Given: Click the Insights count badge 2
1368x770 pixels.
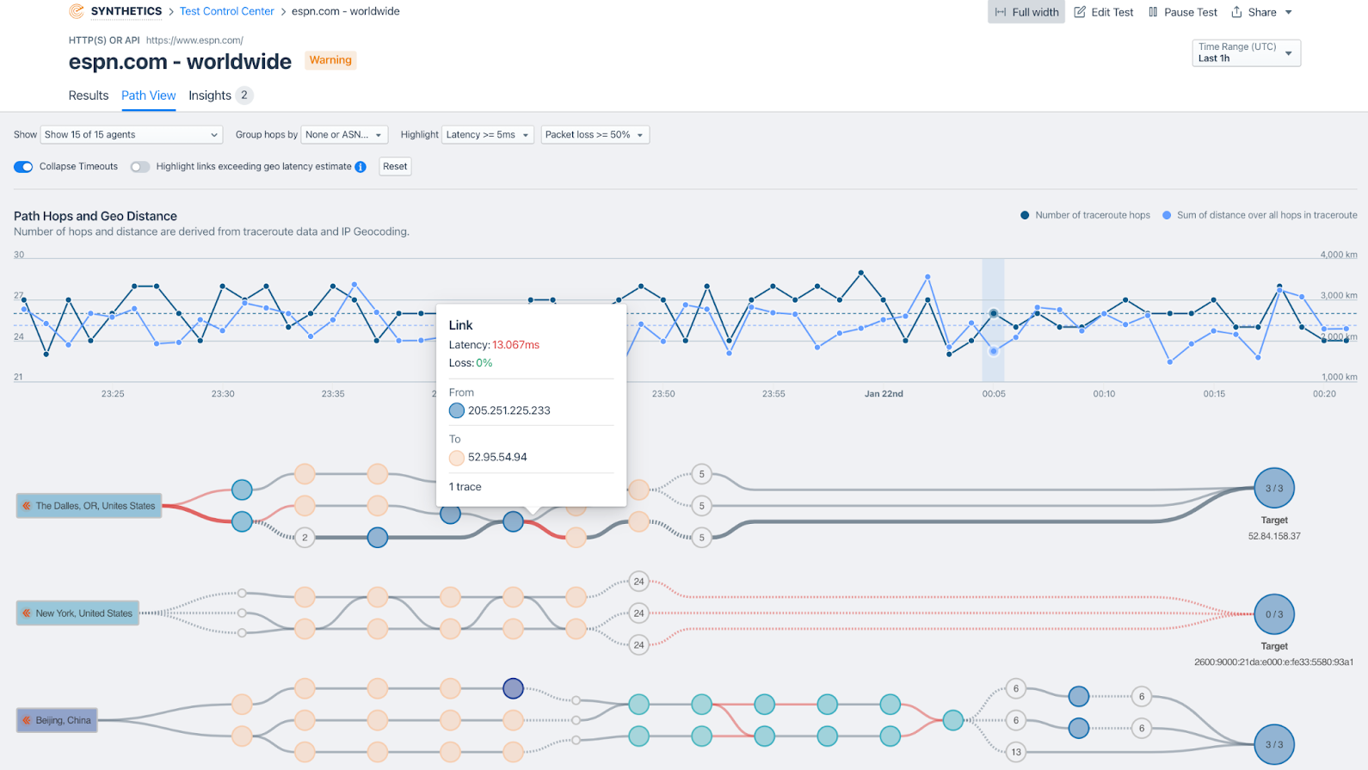Looking at the screenshot, I should [x=244, y=95].
